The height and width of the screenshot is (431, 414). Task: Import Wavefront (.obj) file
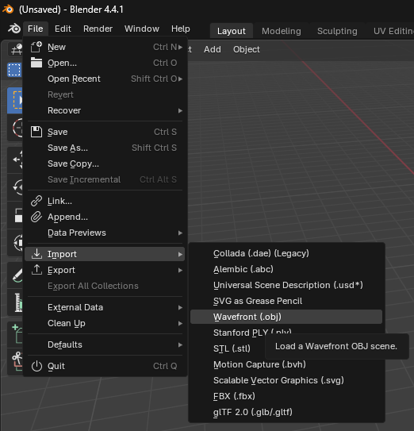[x=286, y=317]
